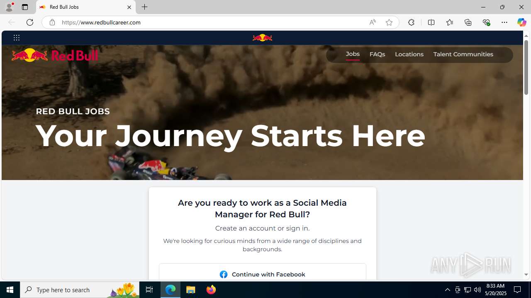Open network settings tray icon
The image size is (531, 298).
(468, 290)
